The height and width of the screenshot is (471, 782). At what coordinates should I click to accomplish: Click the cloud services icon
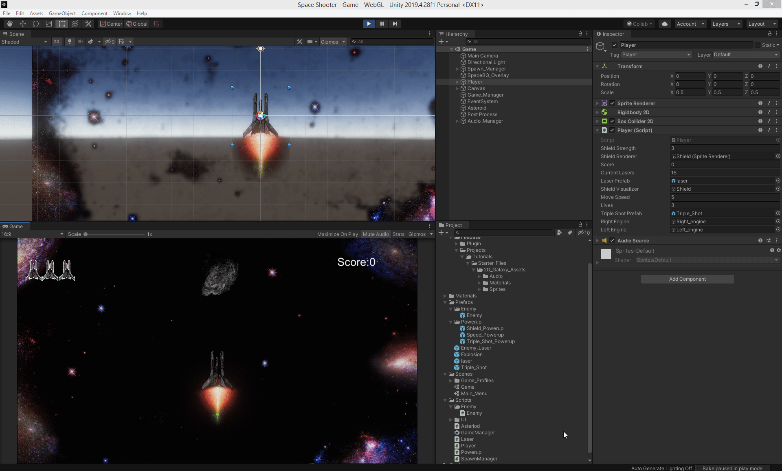tap(665, 24)
